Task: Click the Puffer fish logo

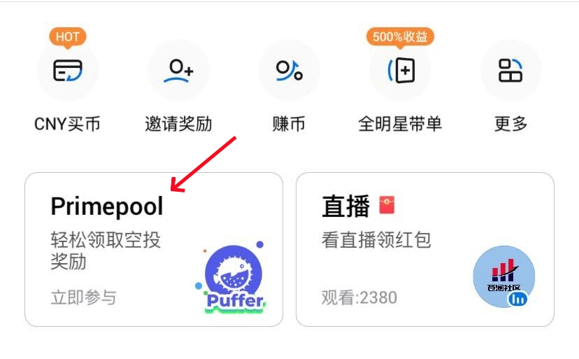Action: click(x=232, y=277)
